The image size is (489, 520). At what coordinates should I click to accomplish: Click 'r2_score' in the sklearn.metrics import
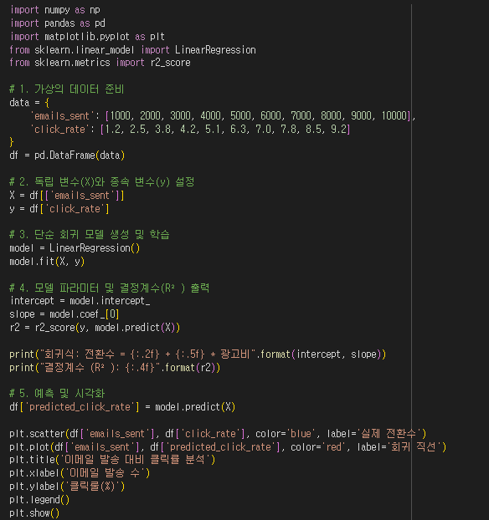[x=171, y=63]
